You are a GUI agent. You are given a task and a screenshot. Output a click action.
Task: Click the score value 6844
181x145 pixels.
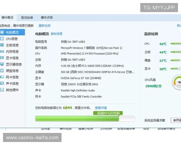(67, 108)
